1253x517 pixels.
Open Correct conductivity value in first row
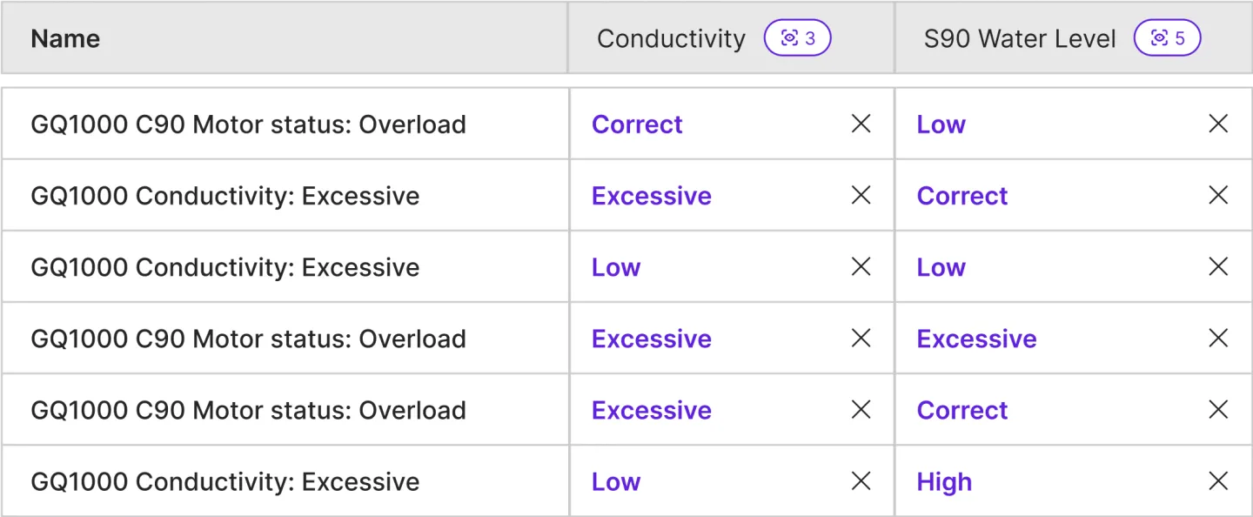637,124
